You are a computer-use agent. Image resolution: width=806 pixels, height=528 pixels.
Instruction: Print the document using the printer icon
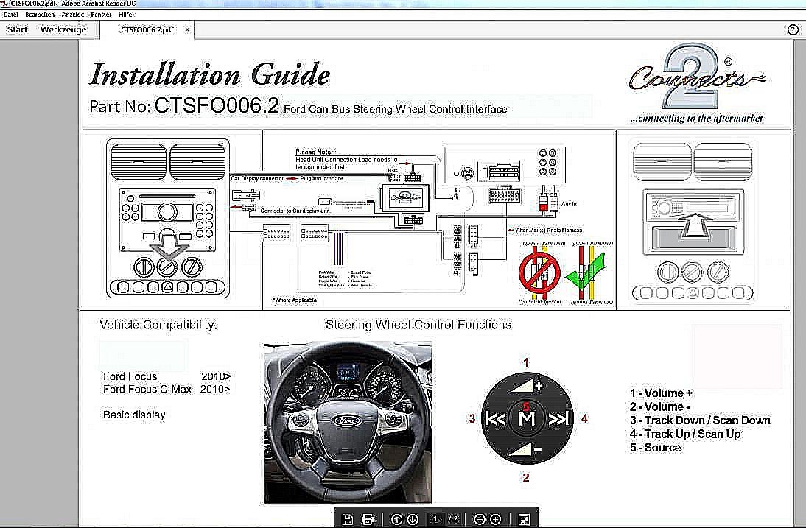pyautogui.click(x=368, y=519)
